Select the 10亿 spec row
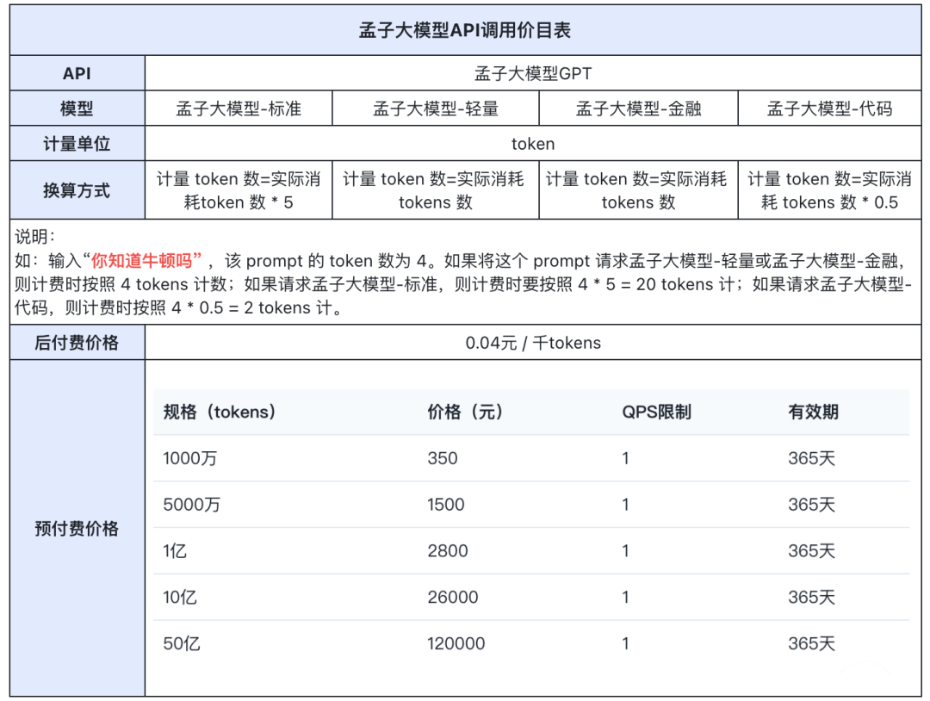The width and height of the screenshot is (930, 701). point(531,597)
